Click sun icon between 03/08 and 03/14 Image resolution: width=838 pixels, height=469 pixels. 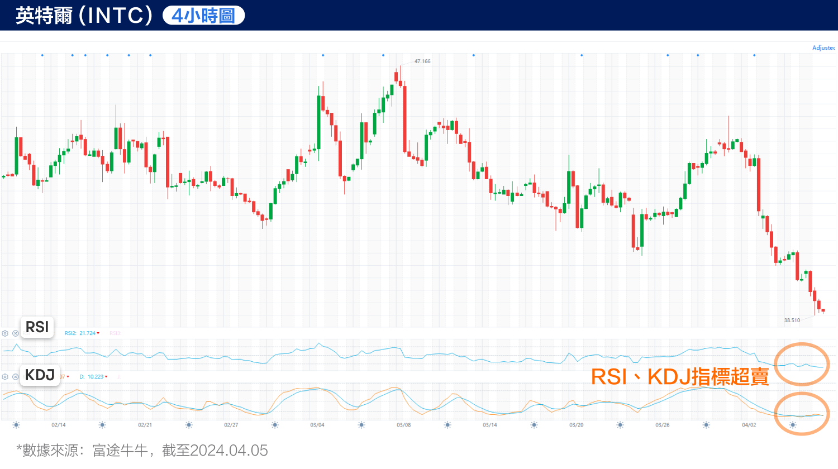pos(447,425)
